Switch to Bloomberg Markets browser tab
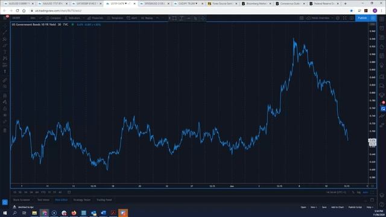Screen dimensions: 386x217 [x=256, y=4]
